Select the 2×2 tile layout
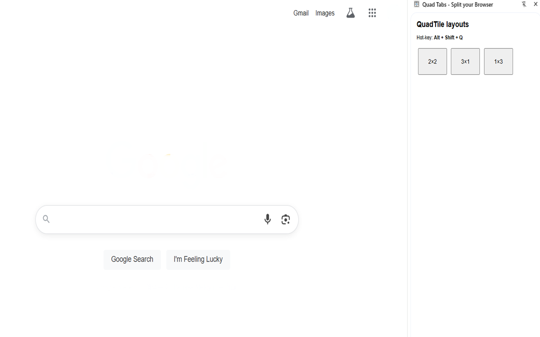This screenshot has width=540, height=337. click(x=432, y=62)
